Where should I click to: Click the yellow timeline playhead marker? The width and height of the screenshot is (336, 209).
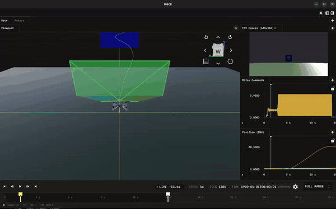[x=20, y=194]
